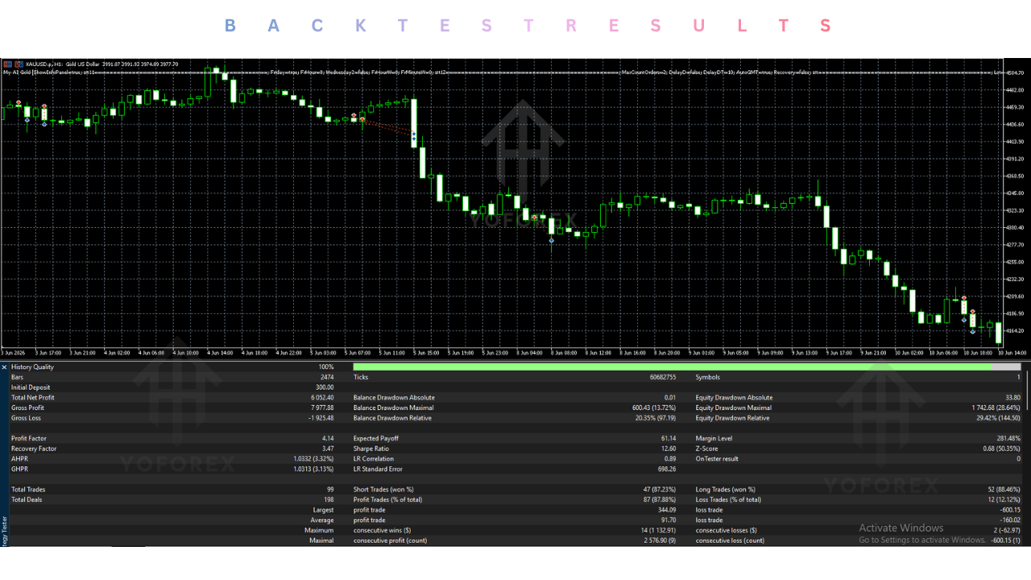Select the Gross Profit value 7 977.88
This screenshot has height=580, width=1031.
tap(322, 408)
